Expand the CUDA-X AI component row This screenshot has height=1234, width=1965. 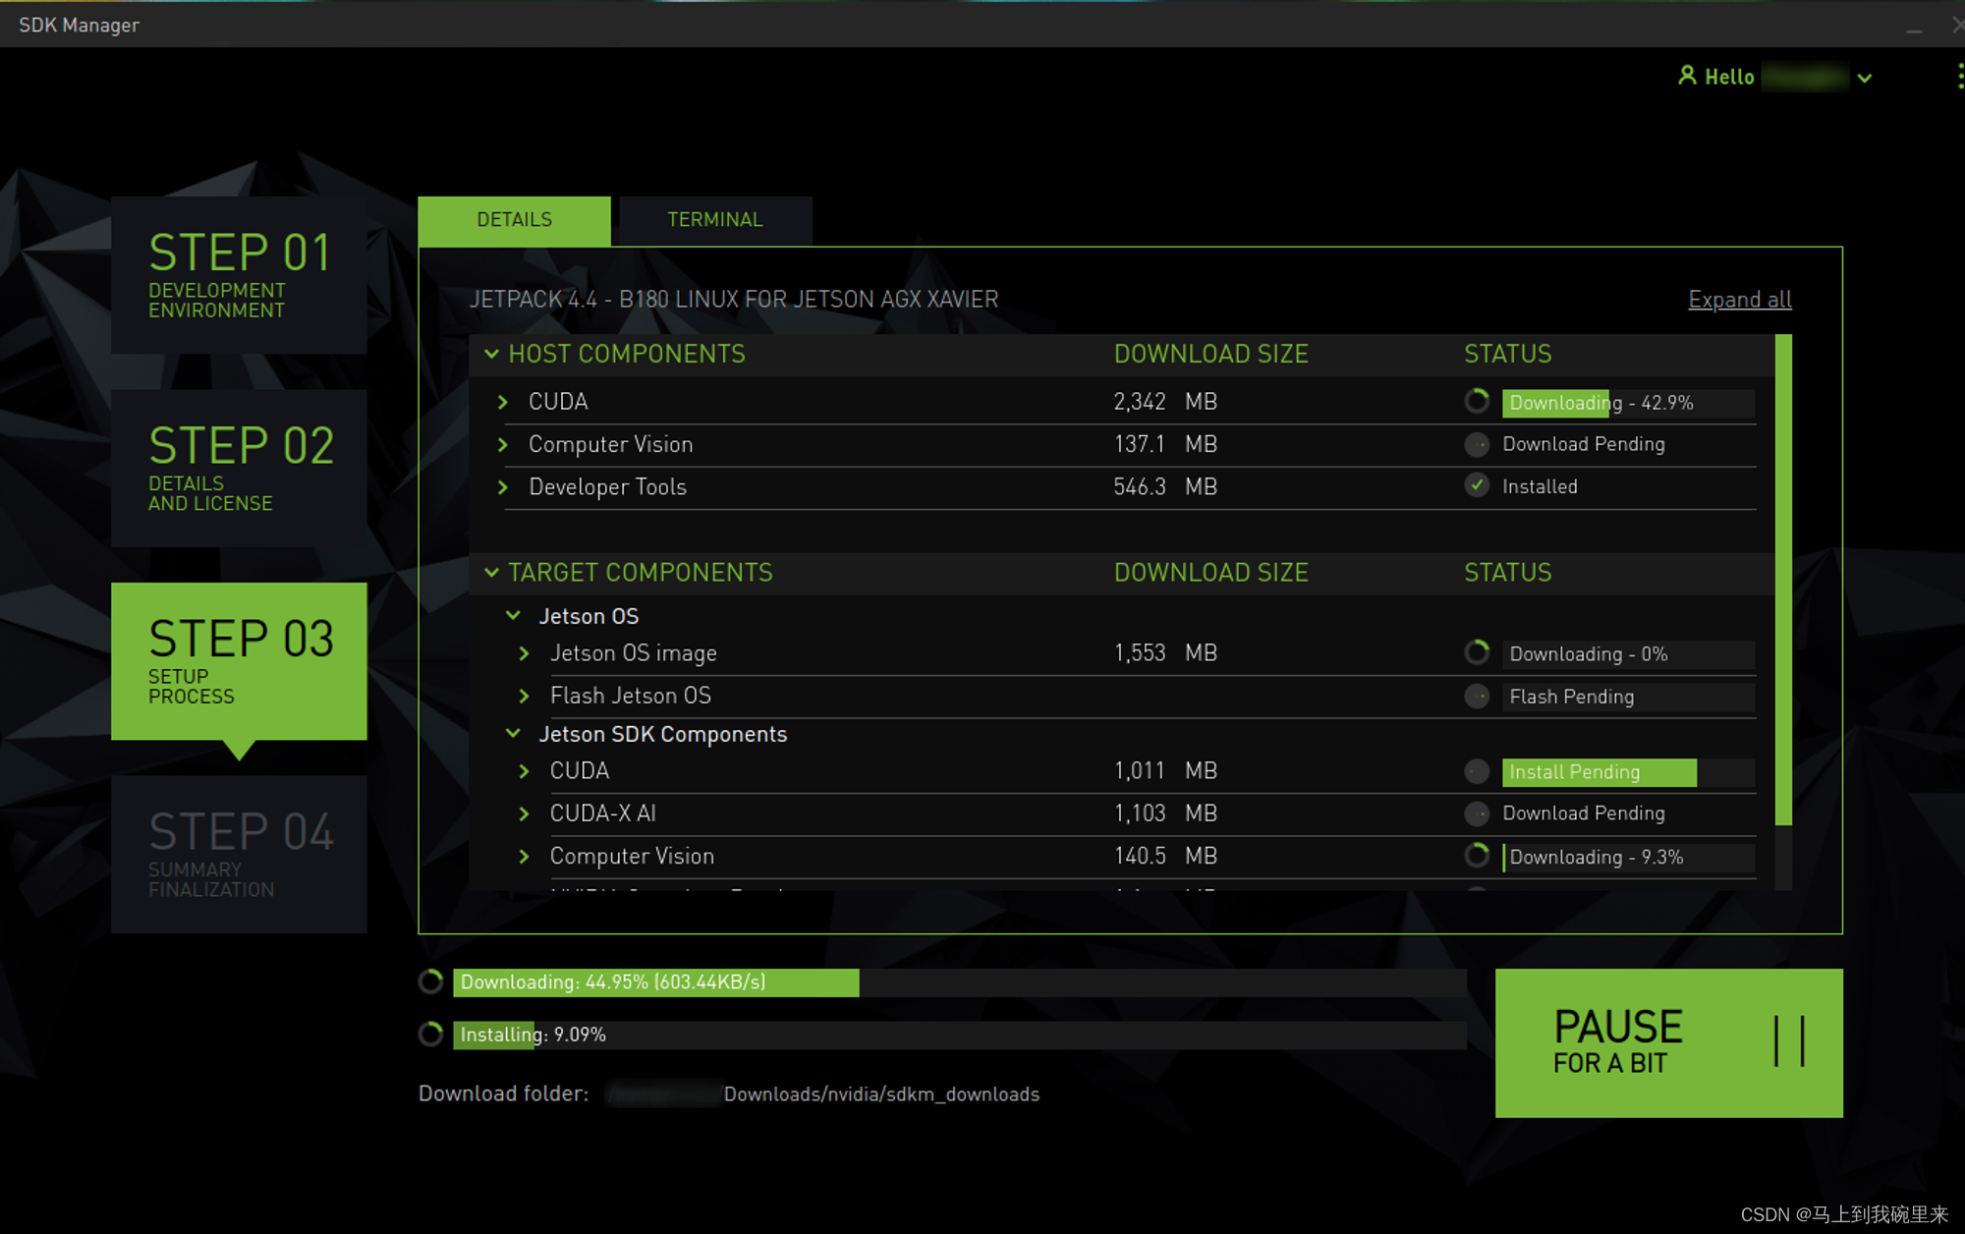pyautogui.click(x=524, y=813)
